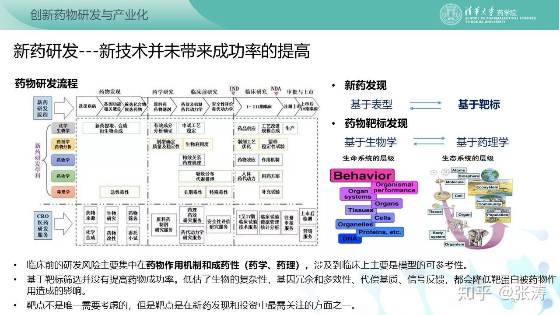This screenshot has height=315, width=560.
Task: Click the double arrow between 基于生物学 and 基于药理学
Action: pyautogui.click(x=429, y=142)
